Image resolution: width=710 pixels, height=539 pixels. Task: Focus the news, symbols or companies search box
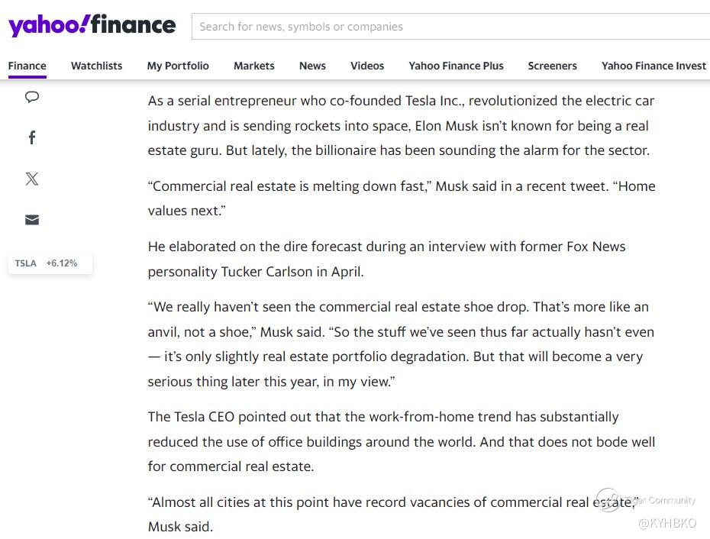coord(450,27)
